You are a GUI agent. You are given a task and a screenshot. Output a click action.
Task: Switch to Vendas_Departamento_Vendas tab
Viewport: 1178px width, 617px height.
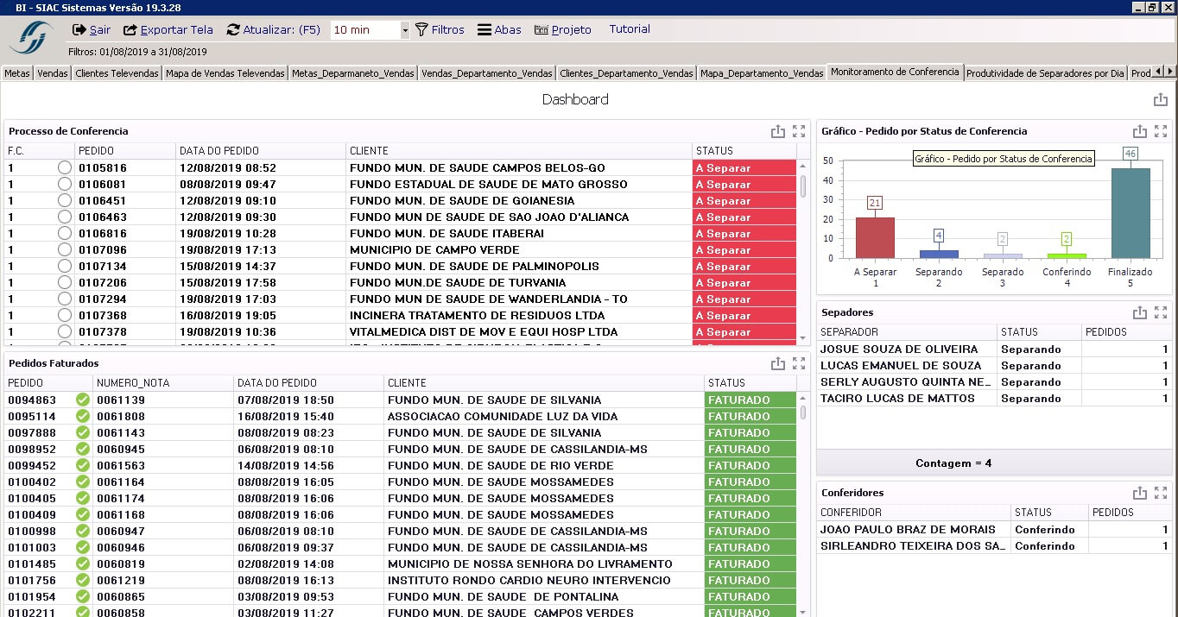click(x=487, y=73)
